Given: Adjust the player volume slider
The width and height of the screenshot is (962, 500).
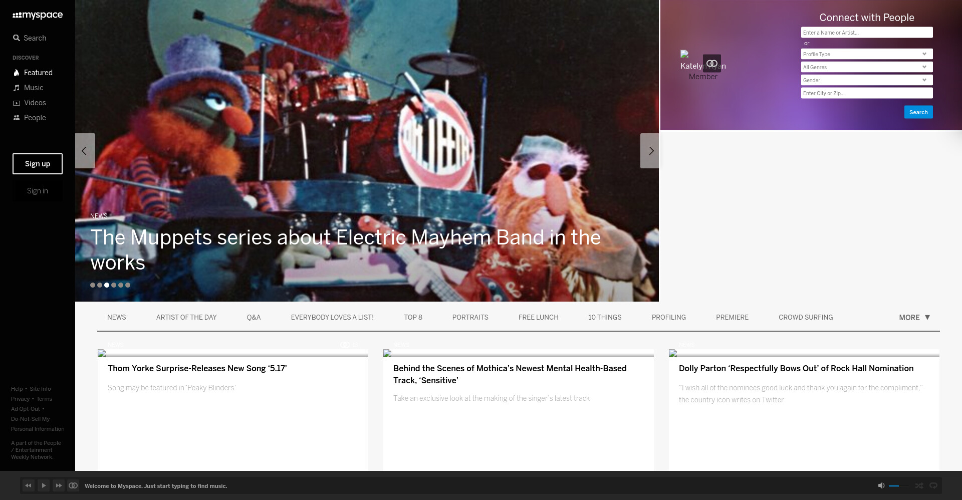Looking at the screenshot, I should coord(898,486).
